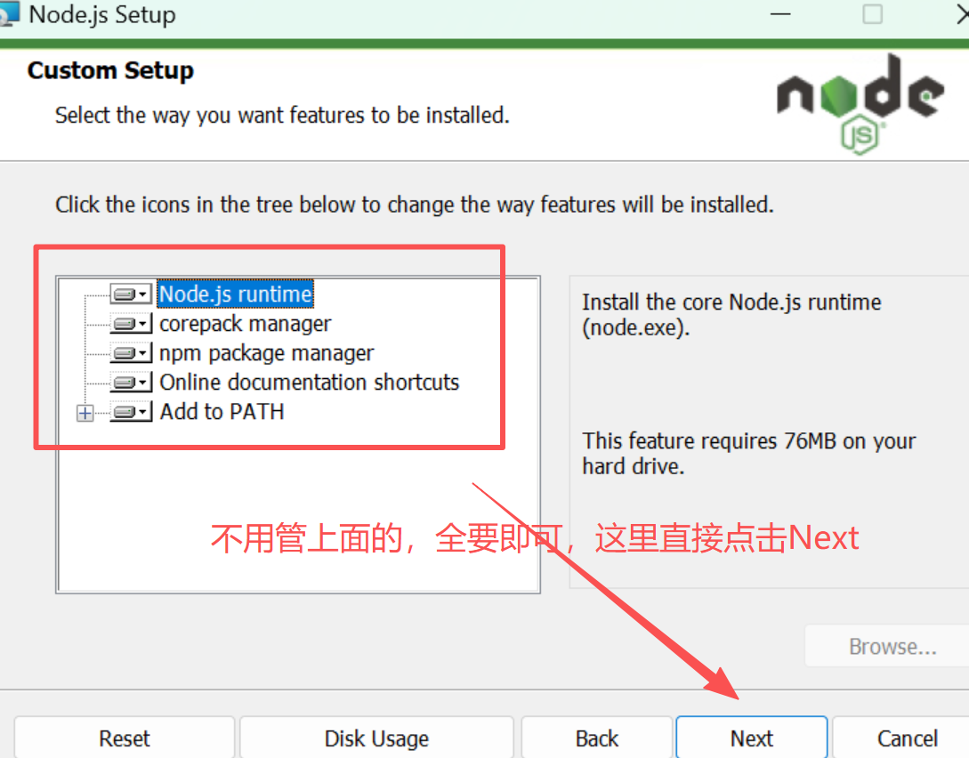Click 'Install the core Node.js runtime' description
Screen dimensions: 969x758
731,314
